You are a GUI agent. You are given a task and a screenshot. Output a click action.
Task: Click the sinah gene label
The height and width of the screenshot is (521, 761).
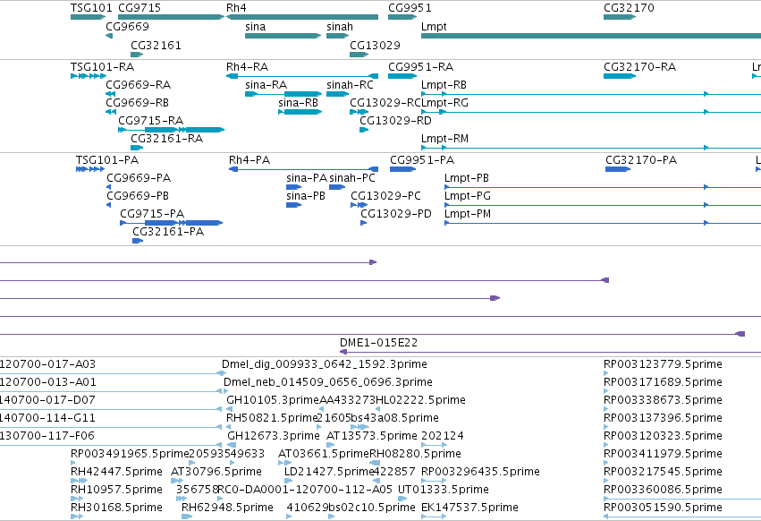(x=340, y=27)
